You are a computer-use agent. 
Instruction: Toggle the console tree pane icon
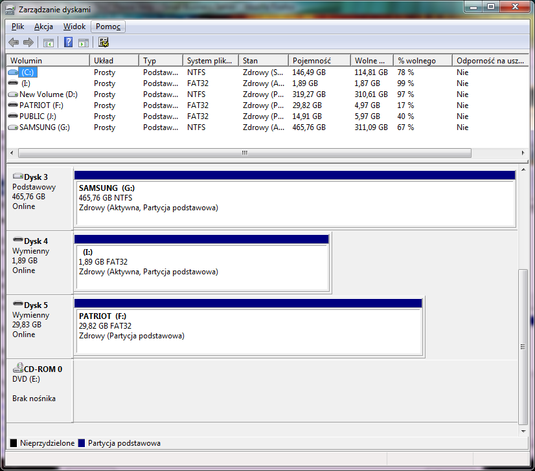49,43
